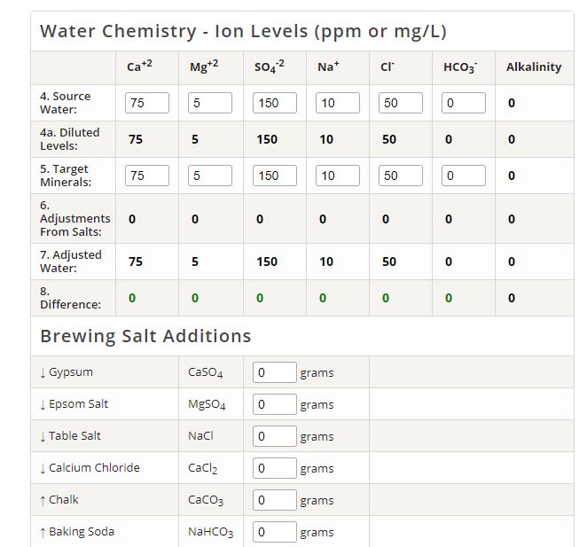Image resolution: width=587 pixels, height=547 pixels.
Task: Focus the Epsom Salt grams input
Action: tap(275, 404)
